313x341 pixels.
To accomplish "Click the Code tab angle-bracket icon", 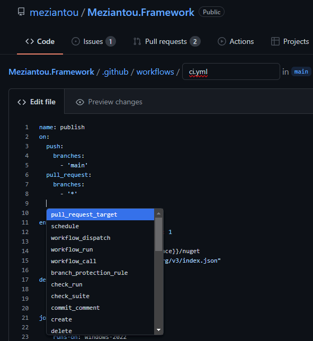I will (30, 41).
